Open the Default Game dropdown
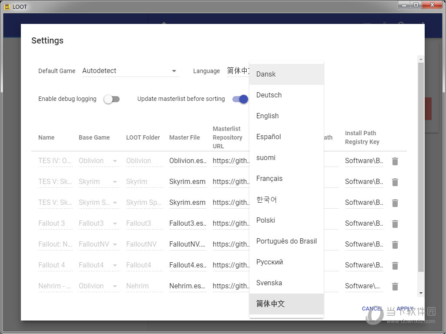The width and height of the screenshot is (446, 334). (x=131, y=71)
